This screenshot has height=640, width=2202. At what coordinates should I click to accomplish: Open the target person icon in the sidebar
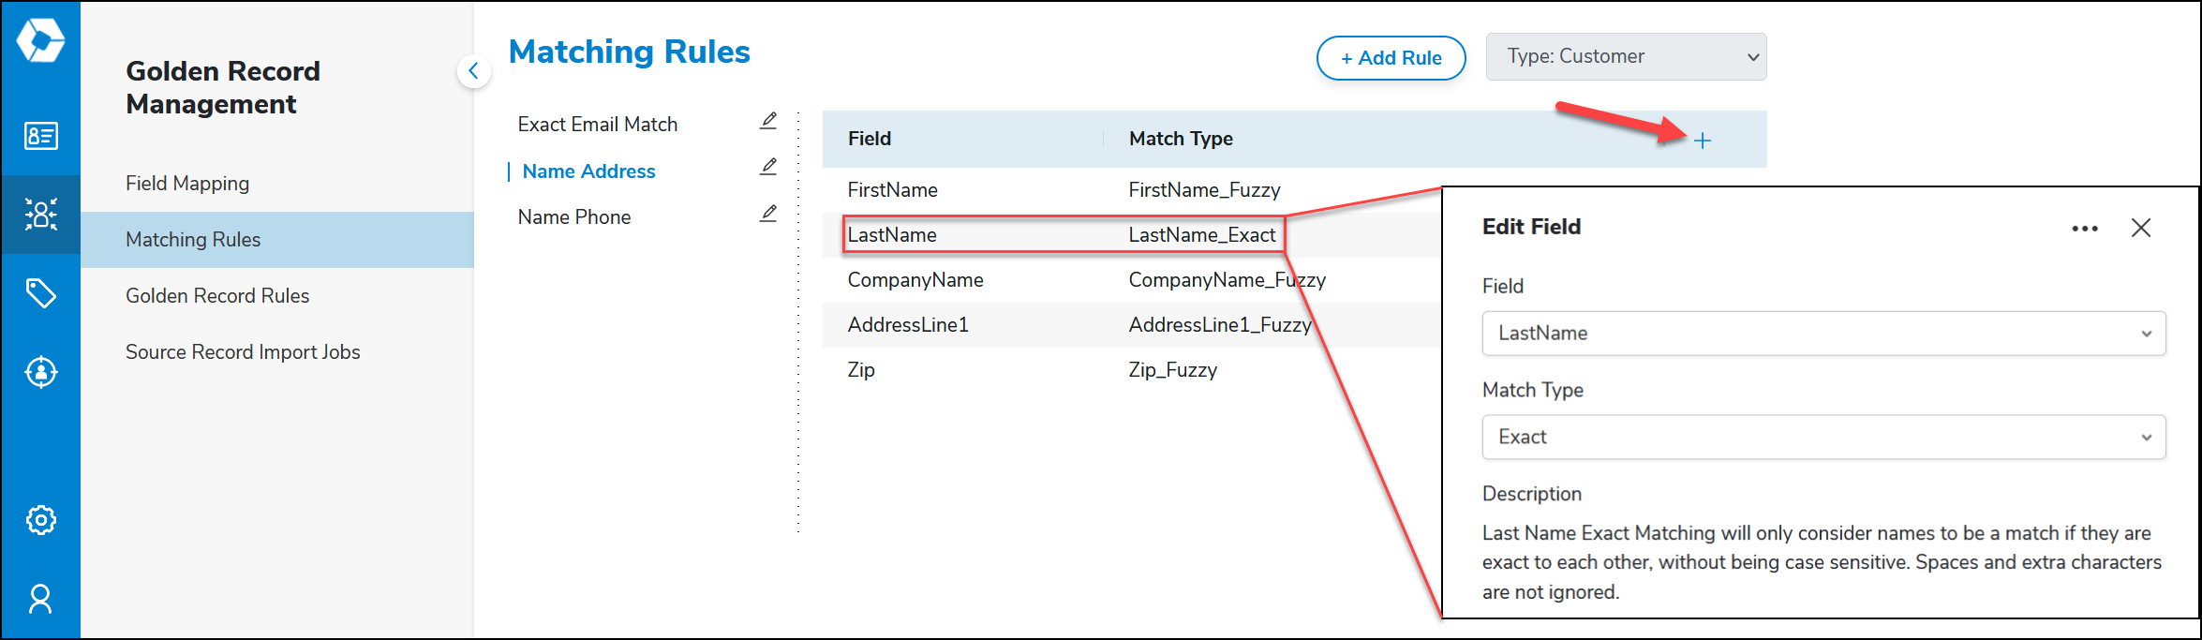[x=40, y=372]
